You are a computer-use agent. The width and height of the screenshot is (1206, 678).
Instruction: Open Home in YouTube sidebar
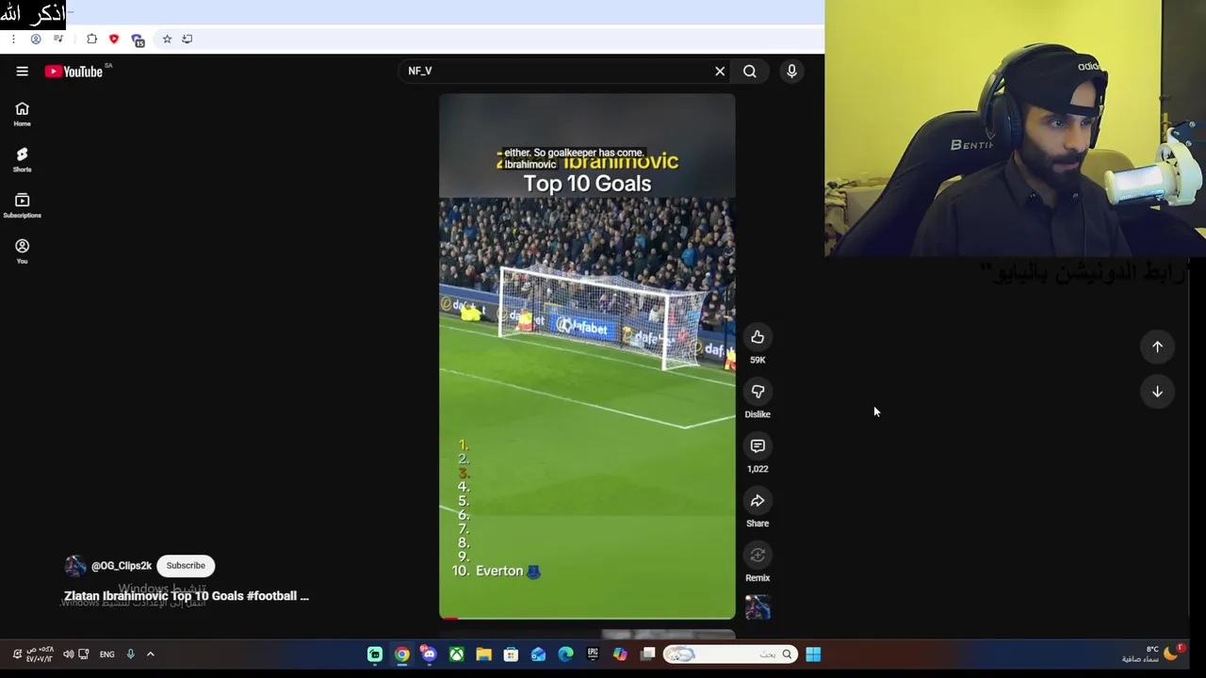point(22,114)
